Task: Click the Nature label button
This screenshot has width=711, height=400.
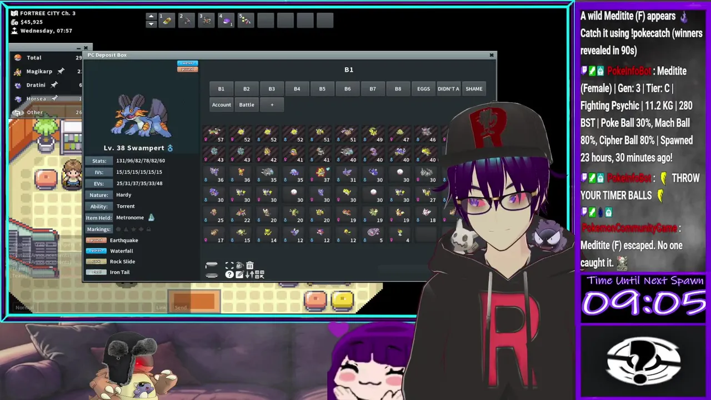Action: (99, 195)
